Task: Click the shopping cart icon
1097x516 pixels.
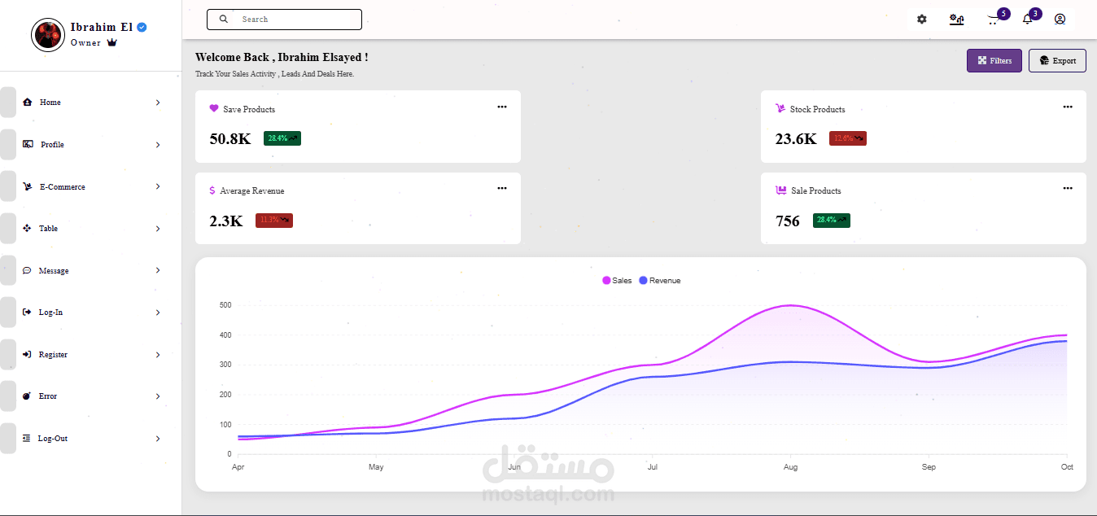Action: tap(992, 20)
